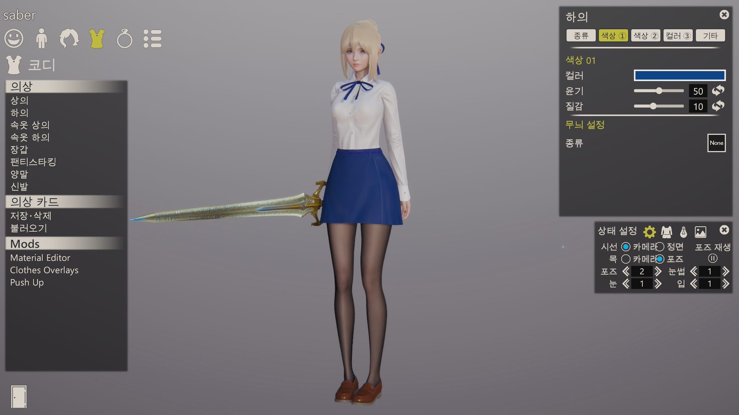Image resolution: width=739 pixels, height=415 pixels.
Task: Click the blue 컬러 color swatch
Action: tap(679, 75)
